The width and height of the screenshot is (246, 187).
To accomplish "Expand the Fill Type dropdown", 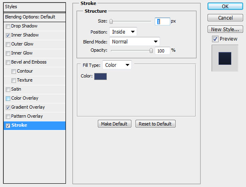I will (117, 65).
